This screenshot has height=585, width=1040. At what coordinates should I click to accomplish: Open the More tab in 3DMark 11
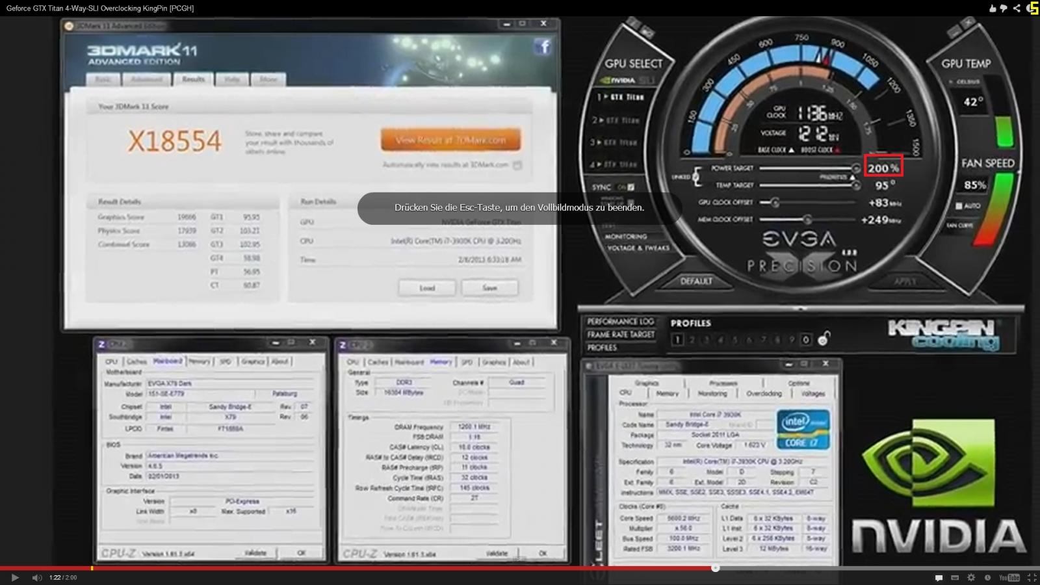point(268,79)
